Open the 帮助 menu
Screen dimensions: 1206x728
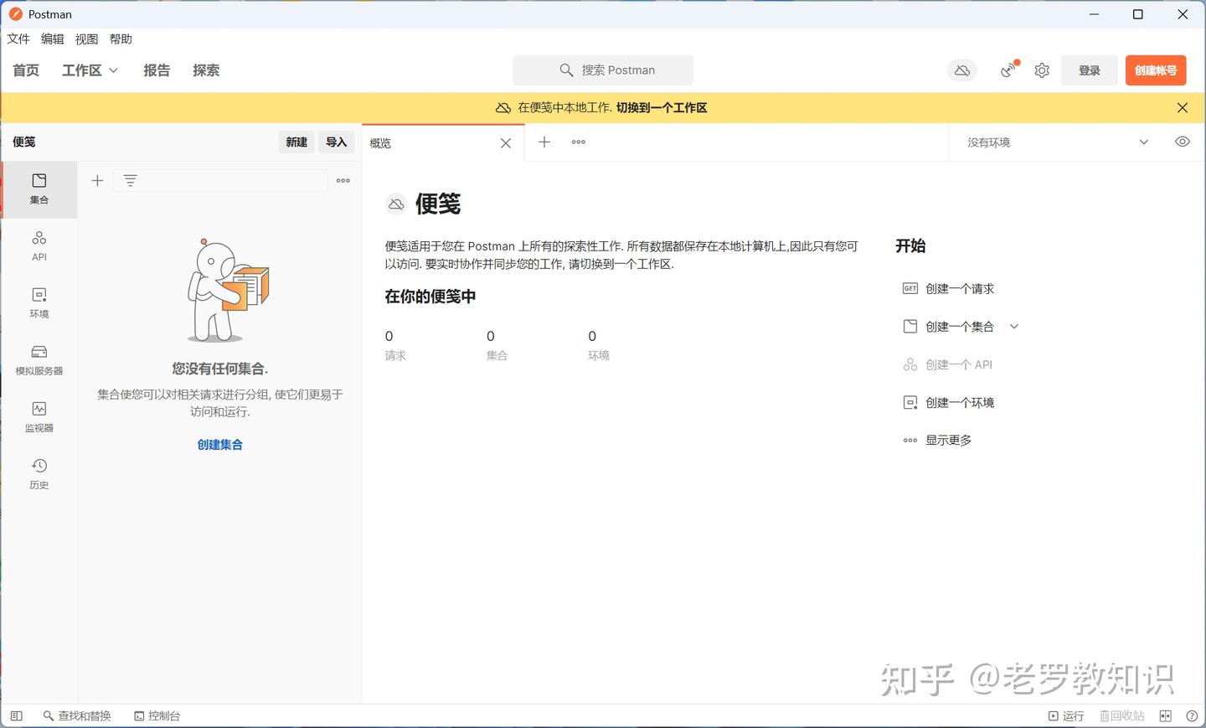point(121,39)
